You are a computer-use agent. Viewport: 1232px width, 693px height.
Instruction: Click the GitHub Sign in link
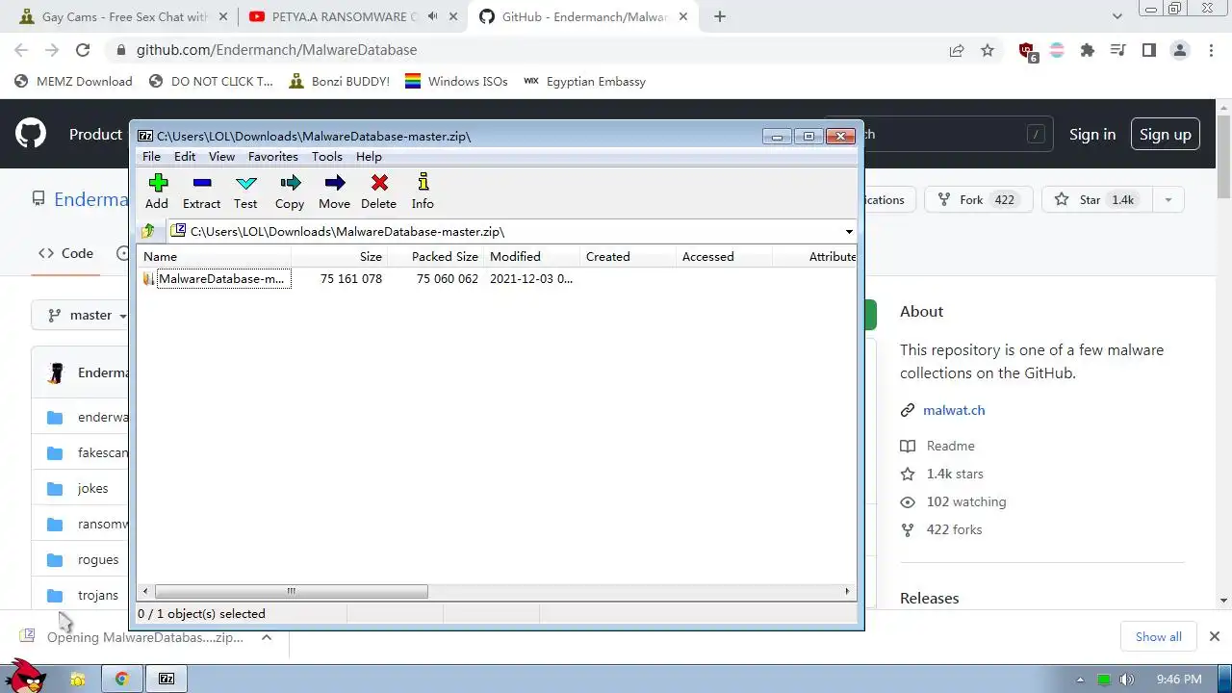pos(1092,135)
